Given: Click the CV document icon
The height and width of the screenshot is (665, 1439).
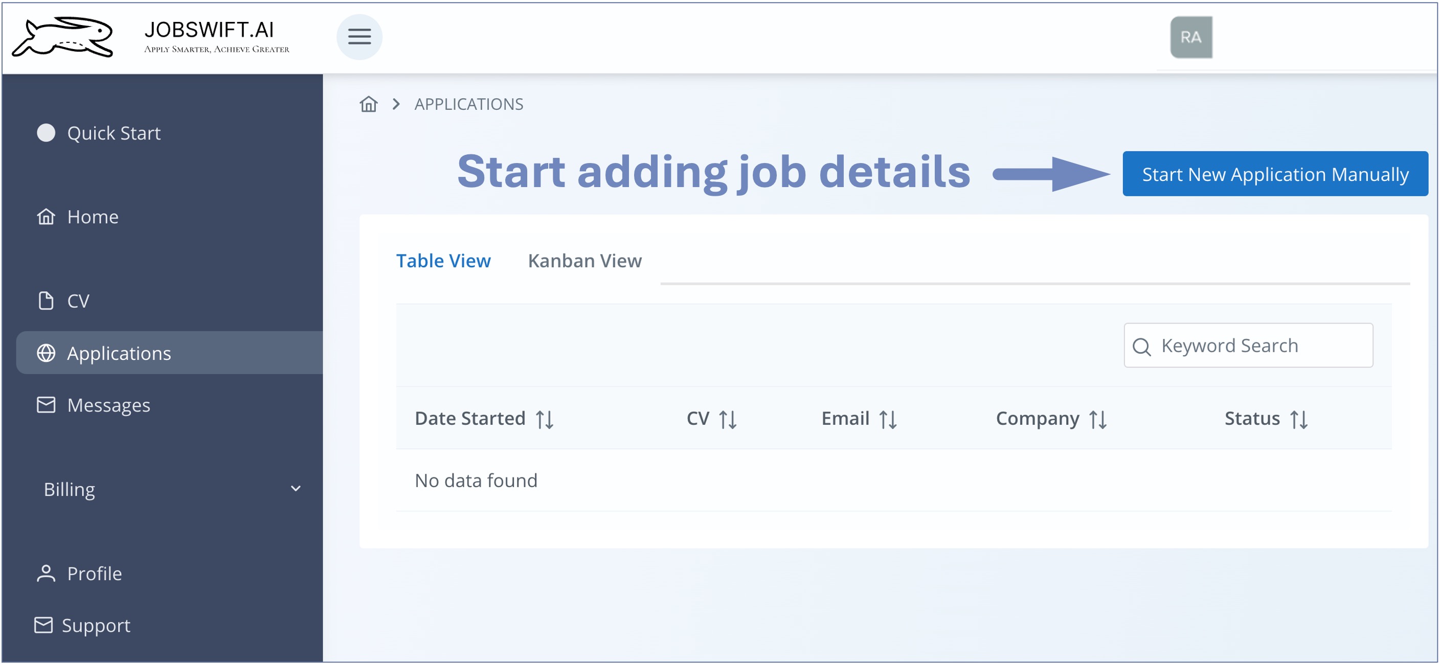Looking at the screenshot, I should [46, 301].
